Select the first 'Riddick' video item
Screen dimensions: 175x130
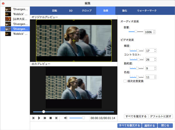(x=15, y=14)
